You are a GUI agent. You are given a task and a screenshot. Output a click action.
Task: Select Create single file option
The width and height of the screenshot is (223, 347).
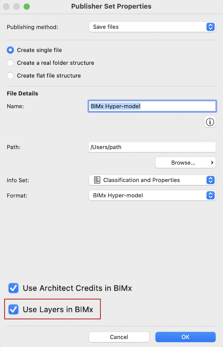tap(10, 50)
